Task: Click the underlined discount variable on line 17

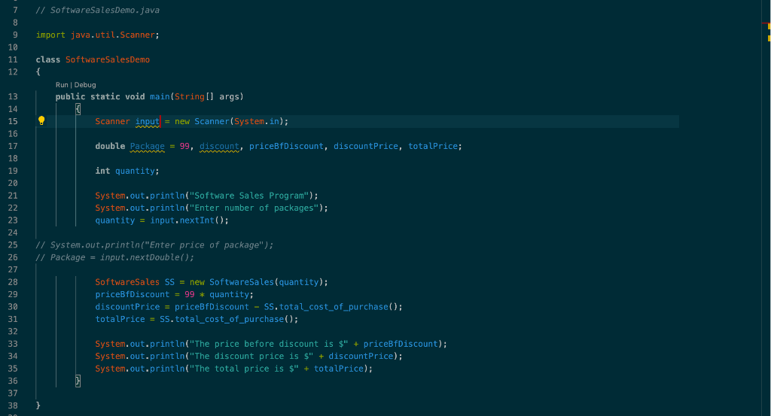Action: [219, 147]
